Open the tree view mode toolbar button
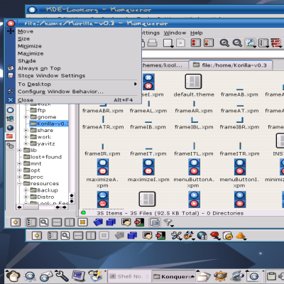 coord(263,43)
